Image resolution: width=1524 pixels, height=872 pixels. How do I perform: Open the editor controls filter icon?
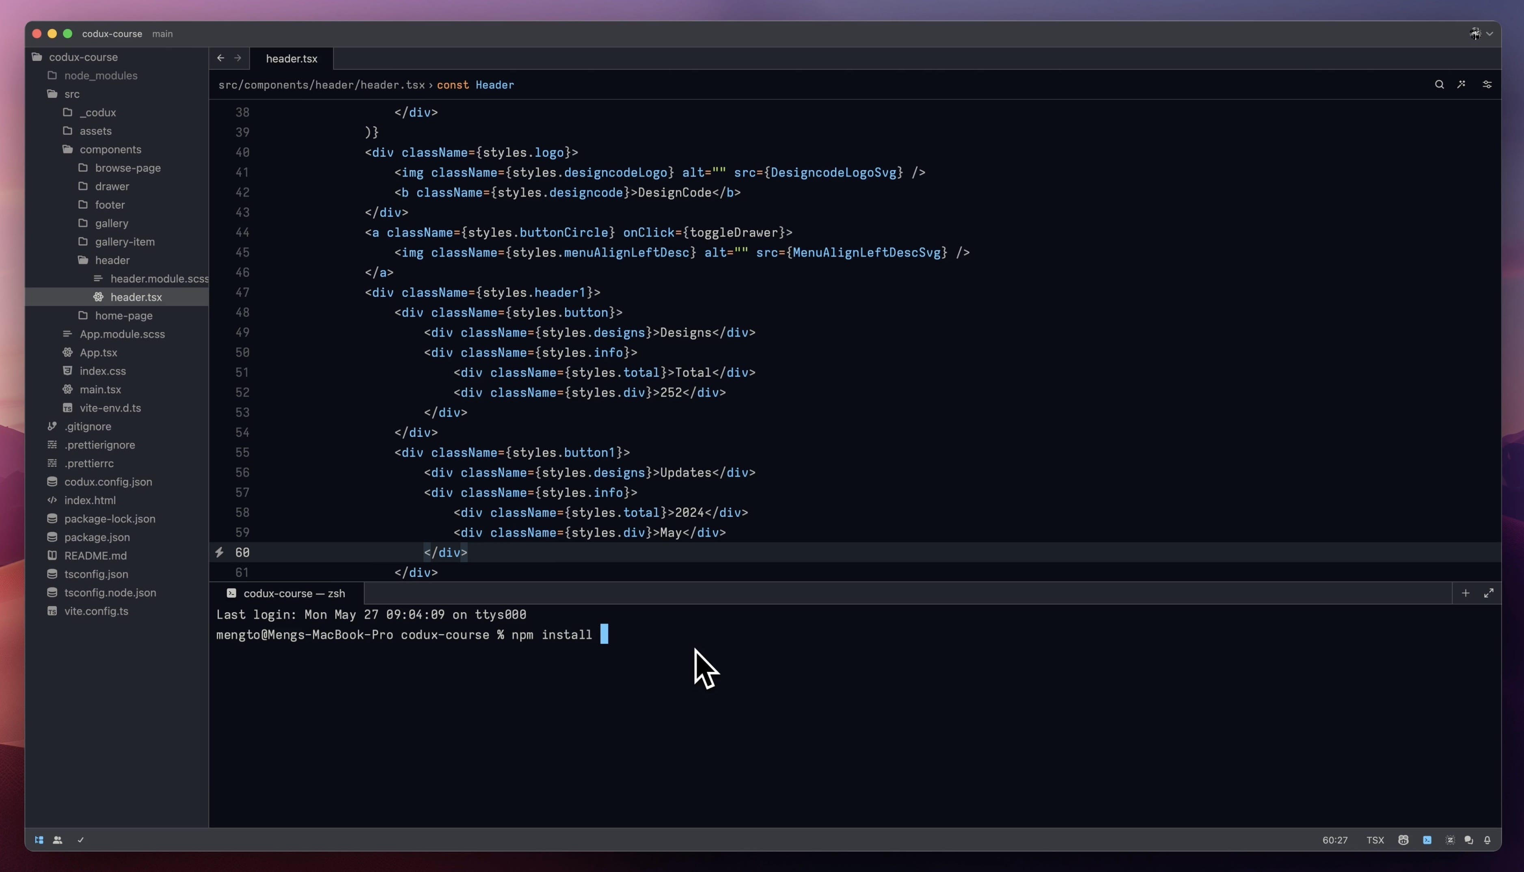click(1487, 84)
